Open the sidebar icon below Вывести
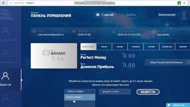This screenshot has height=107, width=190. pos(5,98)
